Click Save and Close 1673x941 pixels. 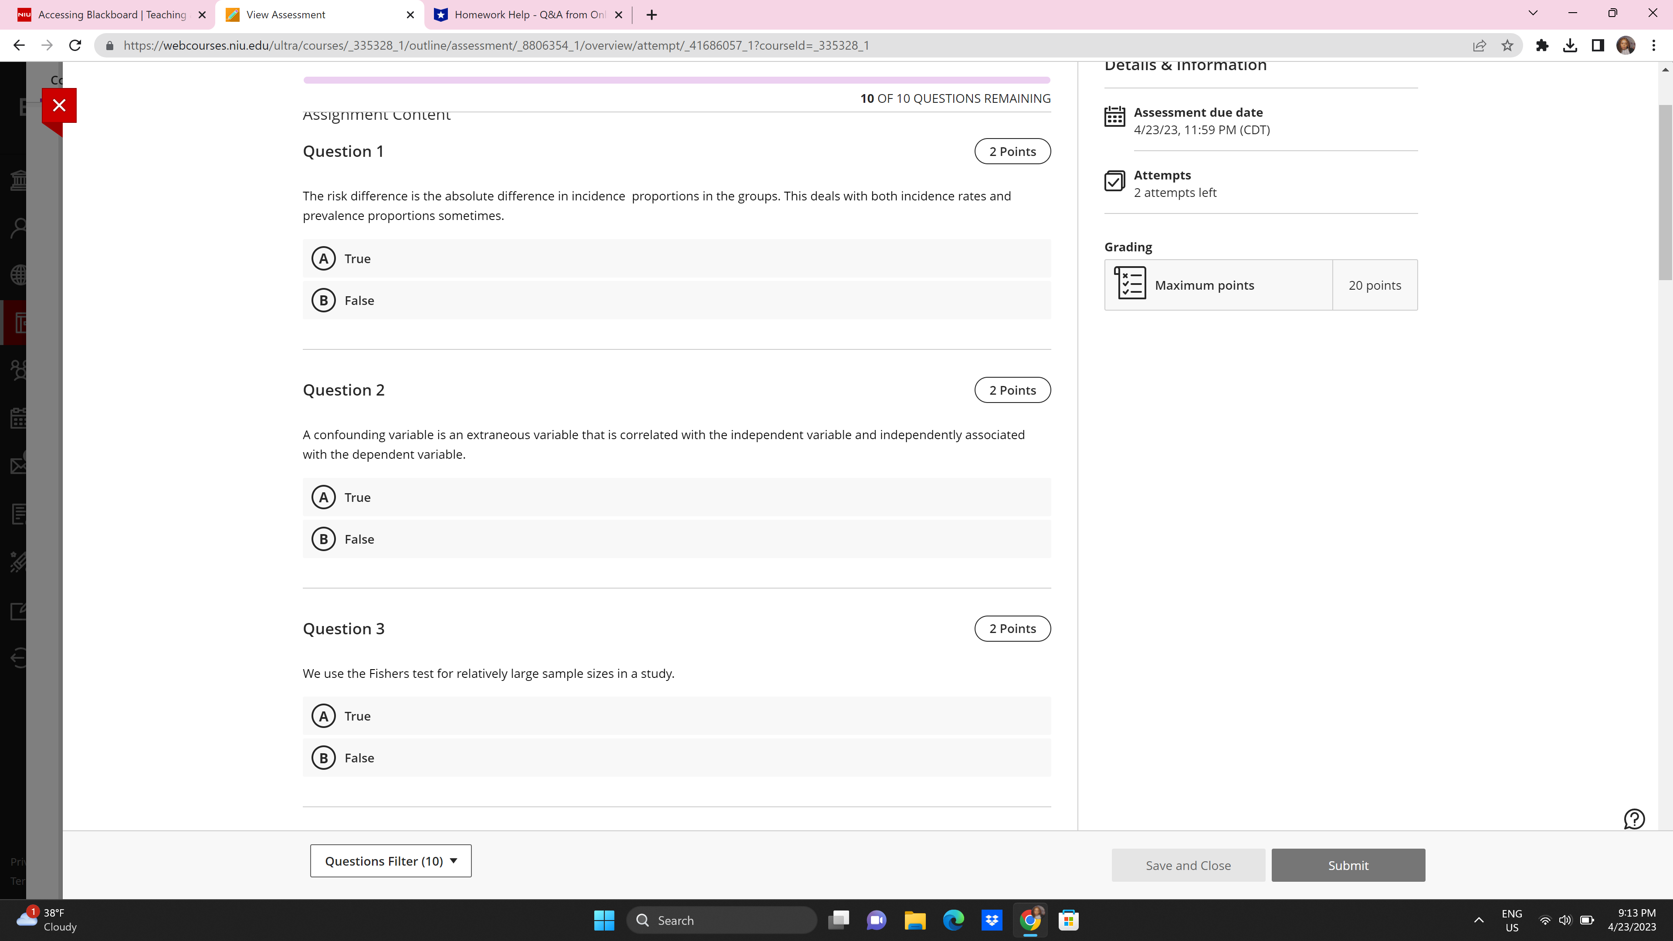[x=1188, y=865]
